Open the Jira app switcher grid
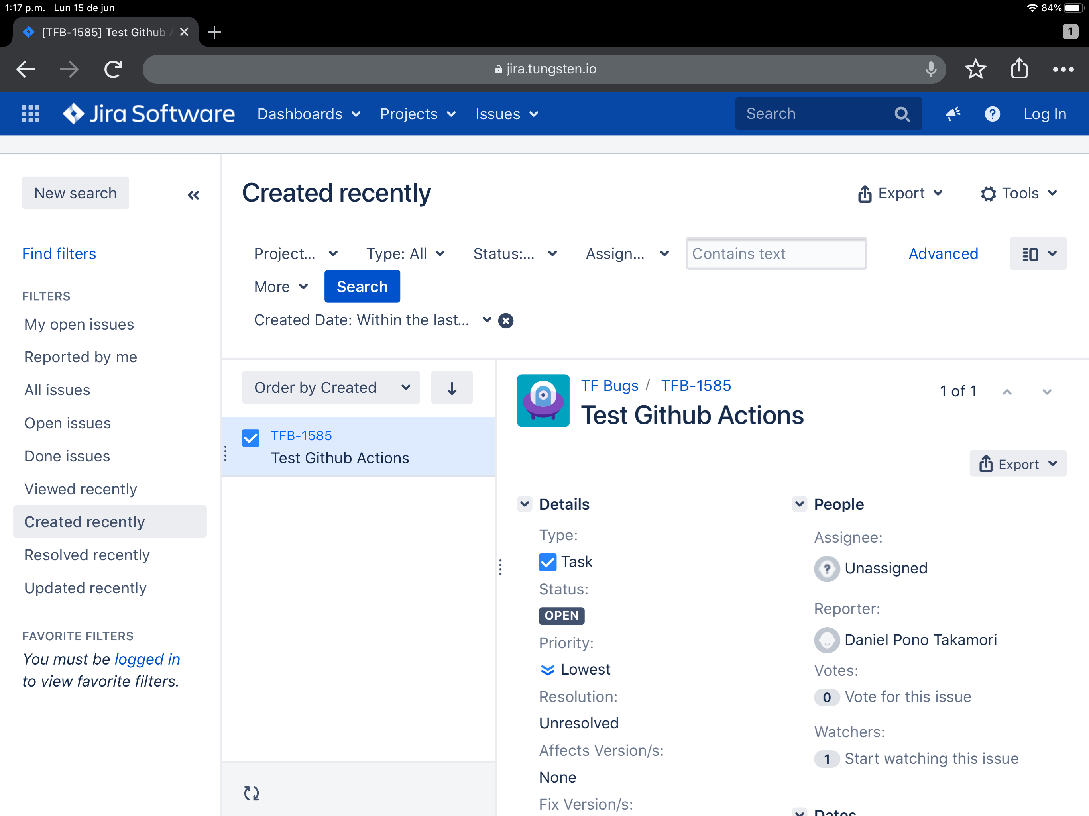1089x816 pixels. coord(31,114)
